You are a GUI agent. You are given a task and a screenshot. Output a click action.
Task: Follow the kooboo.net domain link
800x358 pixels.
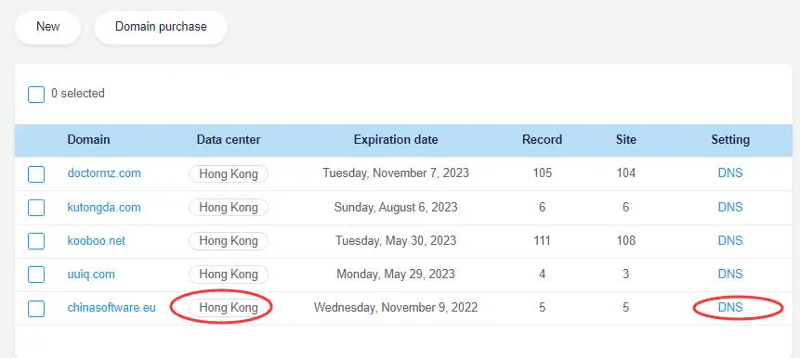pos(97,241)
